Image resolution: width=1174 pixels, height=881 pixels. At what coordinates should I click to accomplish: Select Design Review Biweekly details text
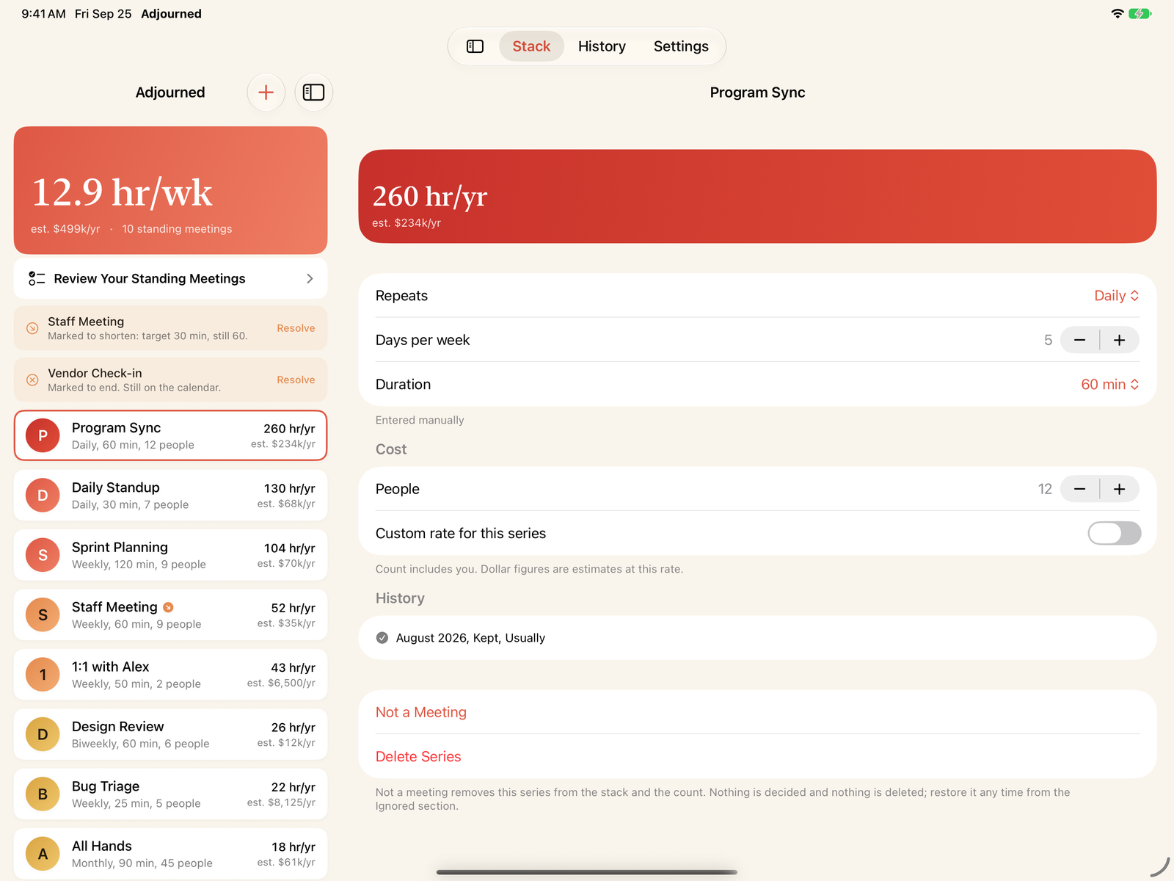coord(140,744)
